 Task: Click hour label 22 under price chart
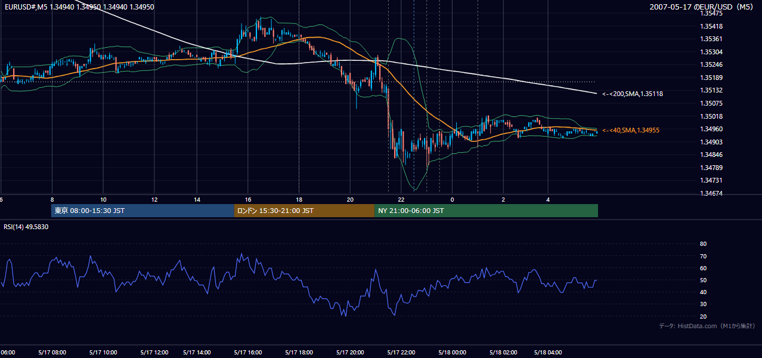[401, 199]
